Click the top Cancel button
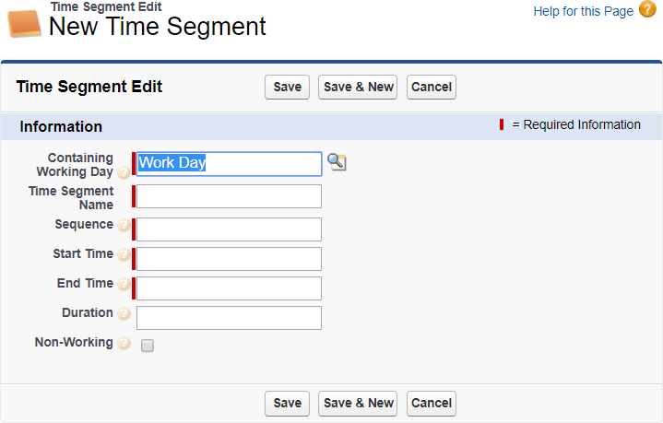Image resolution: width=663 pixels, height=423 pixels. pyautogui.click(x=431, y=87)
